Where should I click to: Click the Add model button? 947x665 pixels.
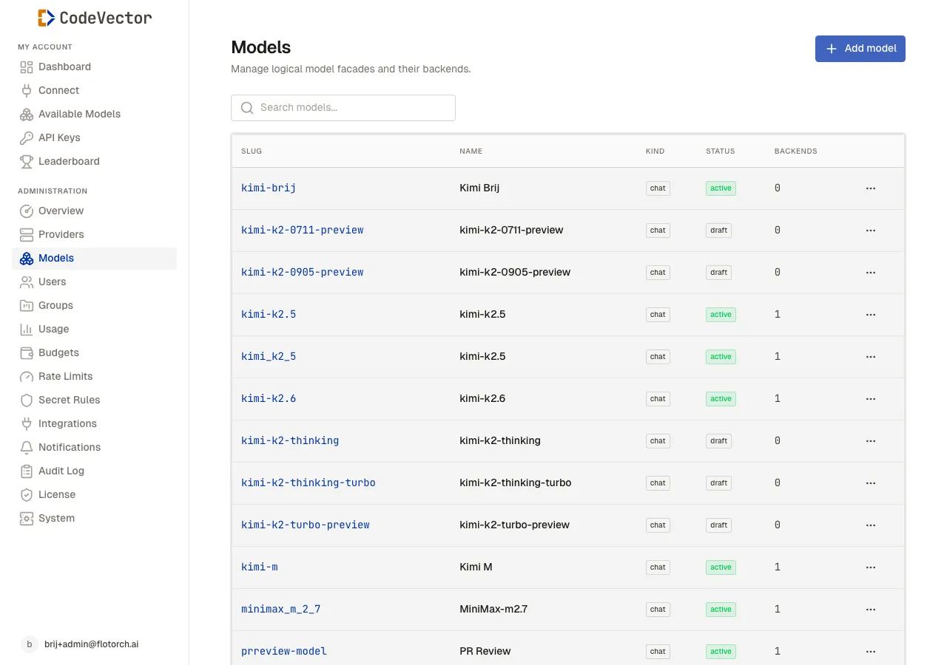(860, 49)
